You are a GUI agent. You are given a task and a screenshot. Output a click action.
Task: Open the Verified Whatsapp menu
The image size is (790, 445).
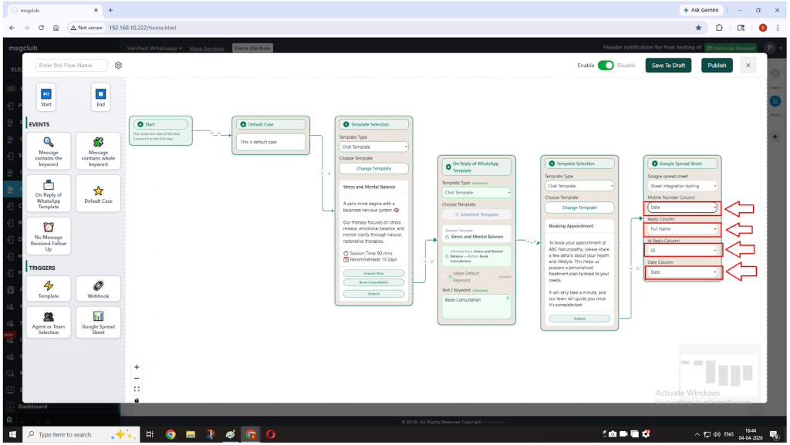[x=154, y=48]
